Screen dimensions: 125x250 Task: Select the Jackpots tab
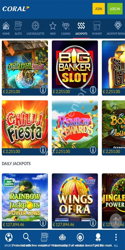tap(81, 28)
